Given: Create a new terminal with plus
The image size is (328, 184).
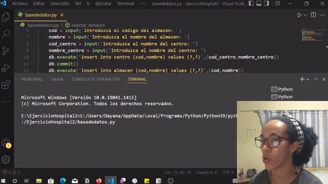Looking at the screenshot, I should [302, 79].
